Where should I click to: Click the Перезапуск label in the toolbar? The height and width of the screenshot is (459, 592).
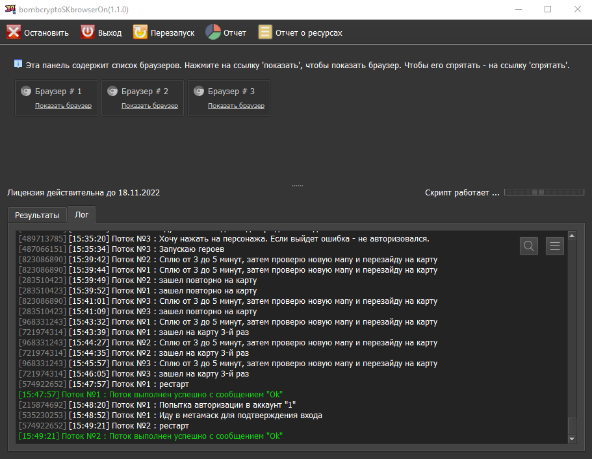pos(173,33)
